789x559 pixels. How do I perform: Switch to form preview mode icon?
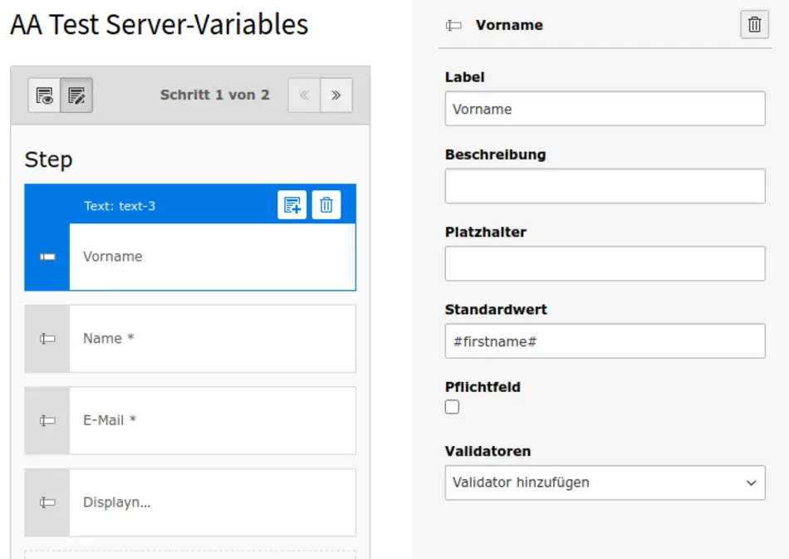45,96
